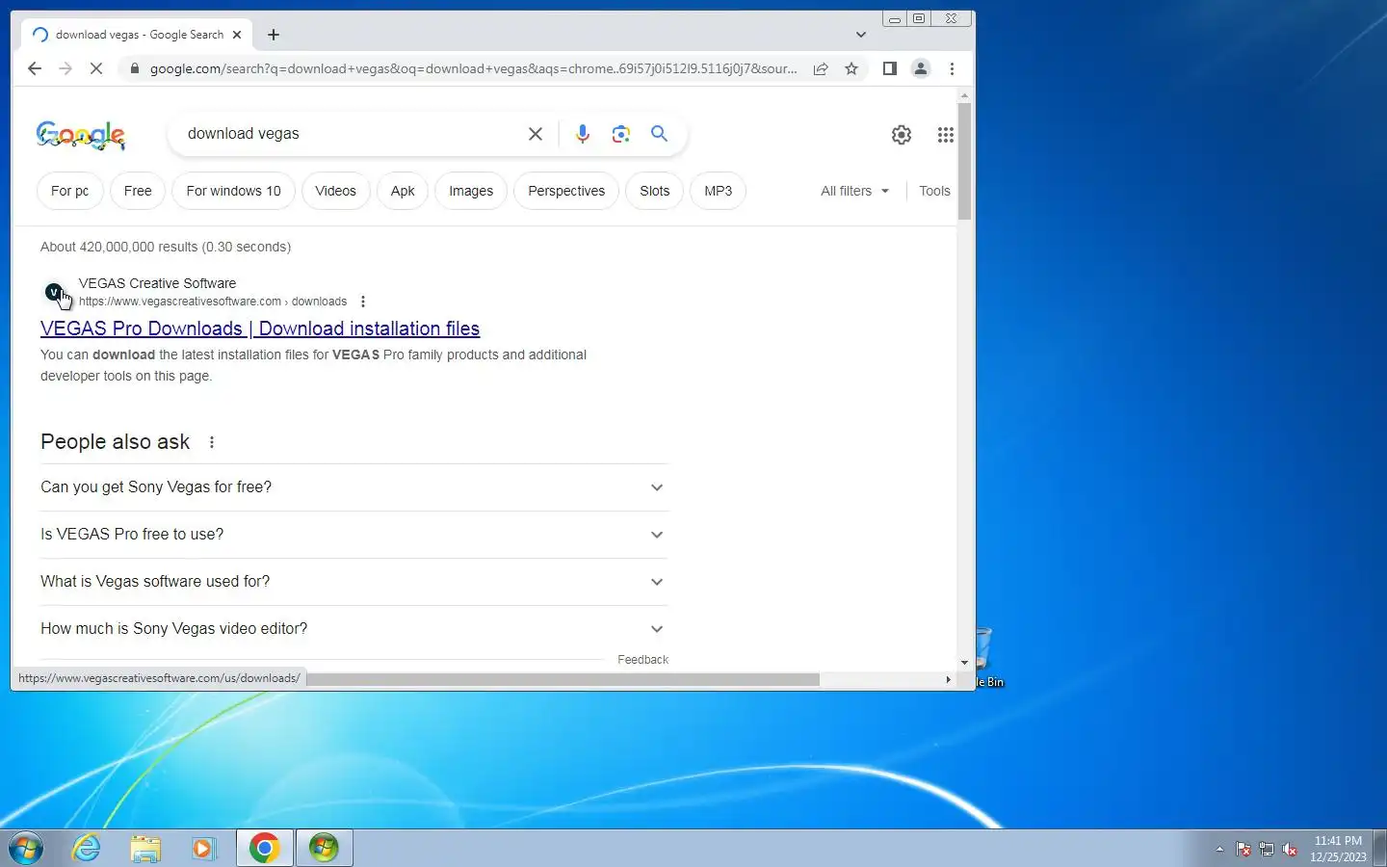Screen dimensions: 1387x867
Task: Expand How much is Sony Vegas video editor
Action: tap(353, 629)
